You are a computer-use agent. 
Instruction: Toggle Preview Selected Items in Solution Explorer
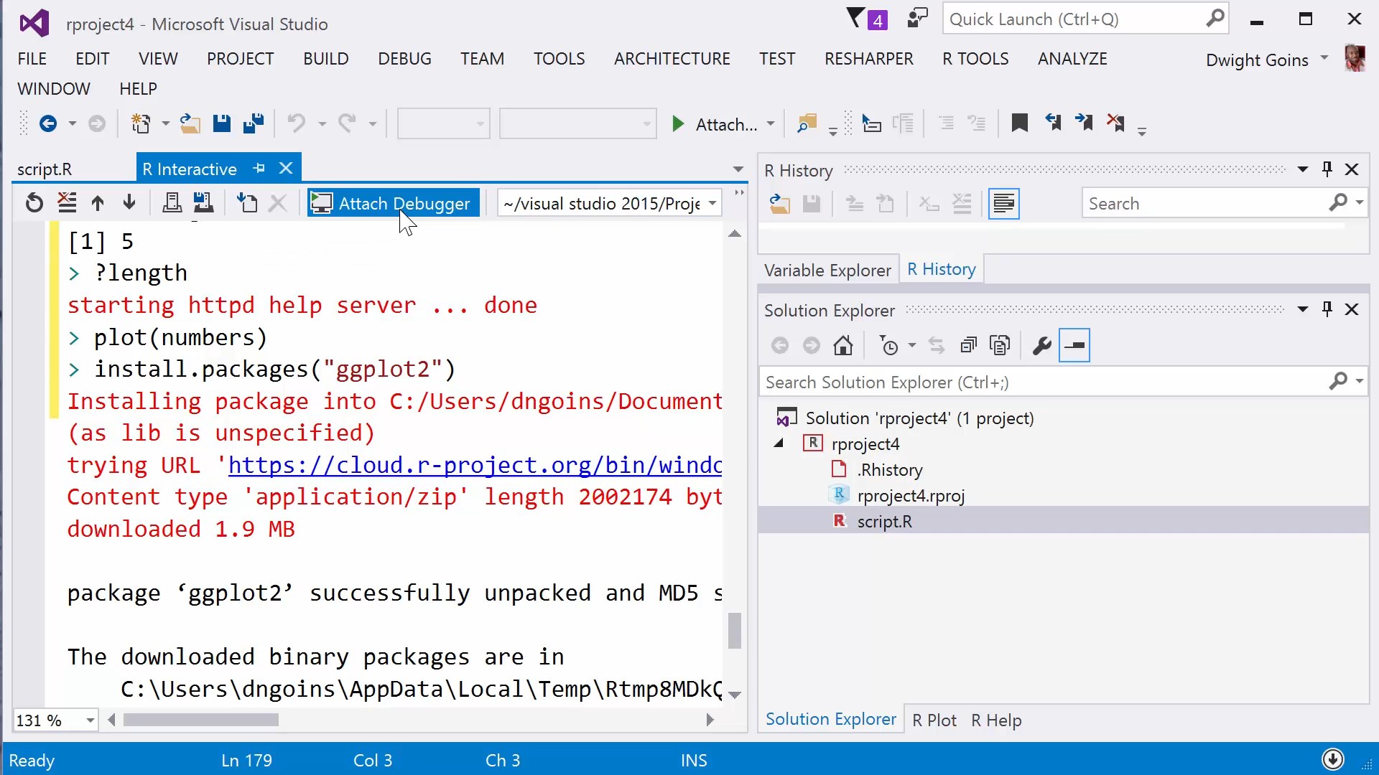point(1074,346)
